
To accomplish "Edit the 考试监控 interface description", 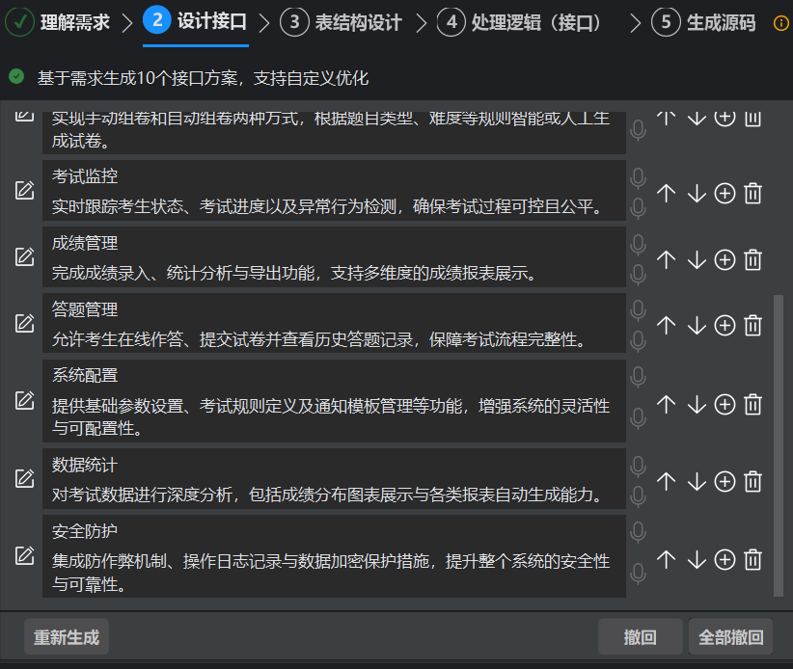I will [24, 189].
